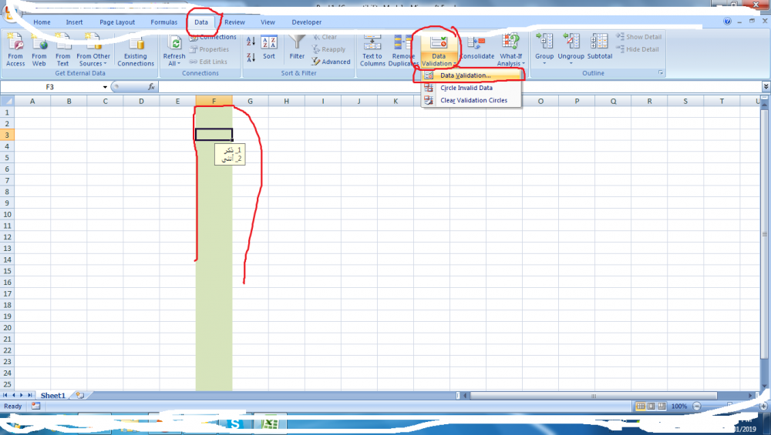Switch to the Page Layout tab

pyautogui.click(x=117, y=22)
